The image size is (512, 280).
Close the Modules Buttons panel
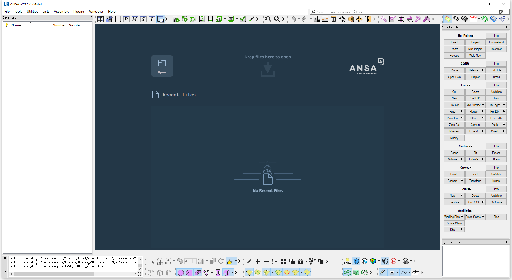coord(507,27)
